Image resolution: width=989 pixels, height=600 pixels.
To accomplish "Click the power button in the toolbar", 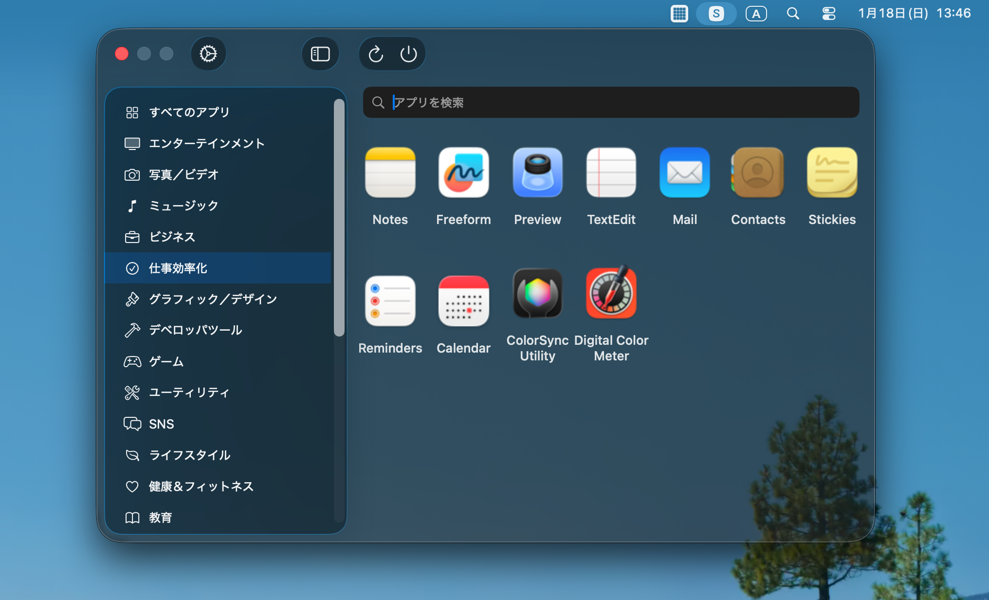I will pyautogui.click(x=409, y=54).
